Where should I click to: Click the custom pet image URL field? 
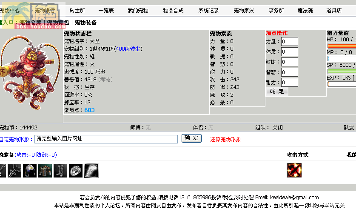pyautogui.click(x=106, y=139)
